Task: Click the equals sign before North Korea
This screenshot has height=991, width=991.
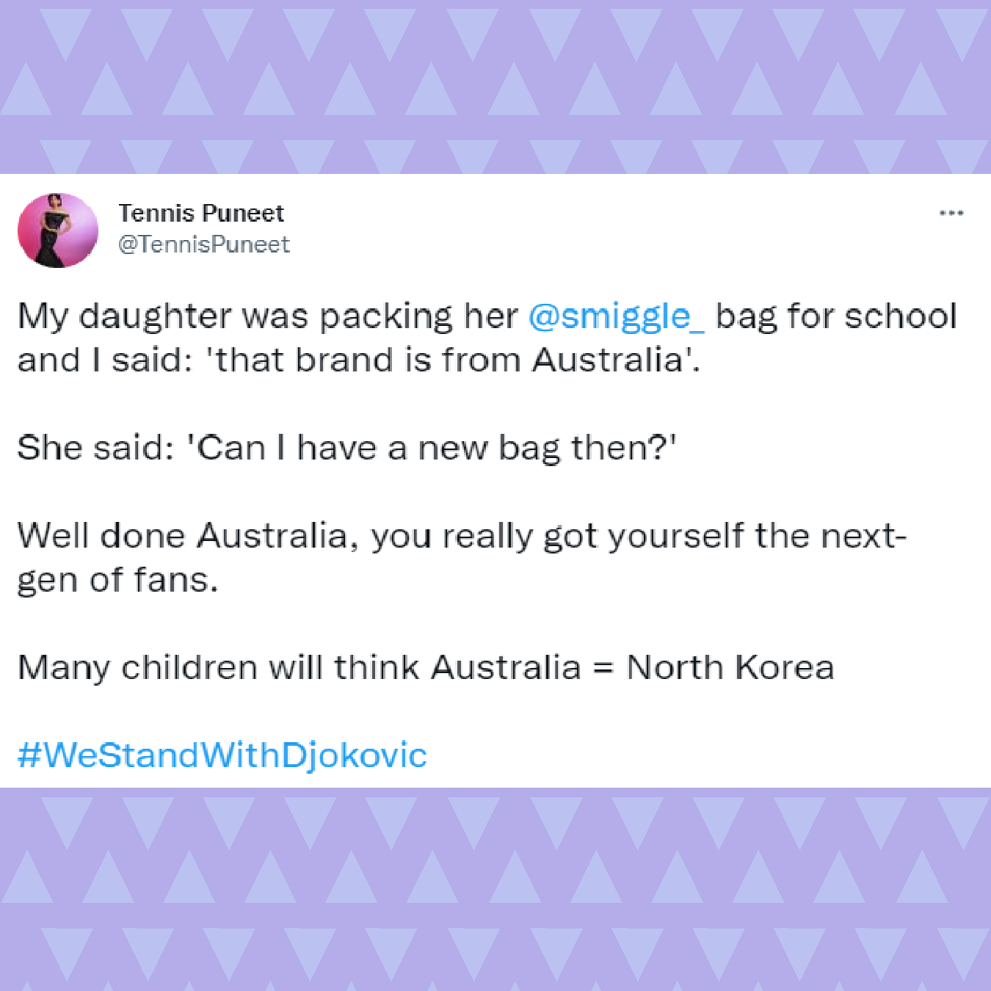Action: coord(603,669)
